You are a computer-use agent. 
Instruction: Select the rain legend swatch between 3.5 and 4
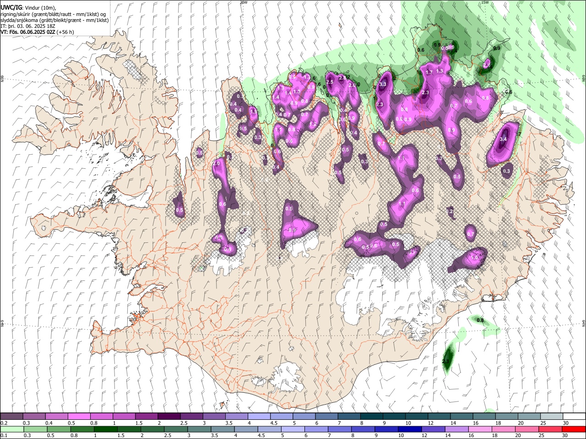(x=222, y=429)
